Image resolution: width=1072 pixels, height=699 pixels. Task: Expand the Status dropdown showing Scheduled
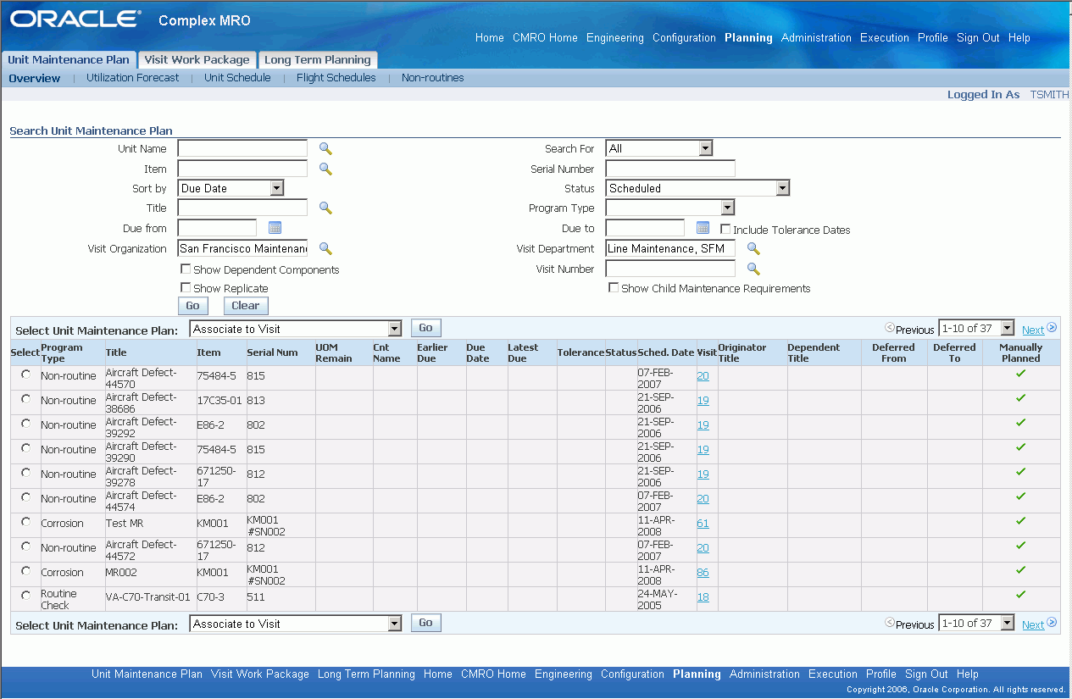click(x=697, y=188)
